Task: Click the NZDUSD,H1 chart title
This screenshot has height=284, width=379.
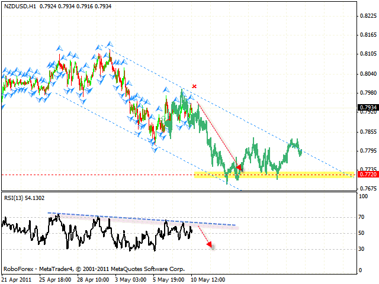Action: [x=20, y=7]
